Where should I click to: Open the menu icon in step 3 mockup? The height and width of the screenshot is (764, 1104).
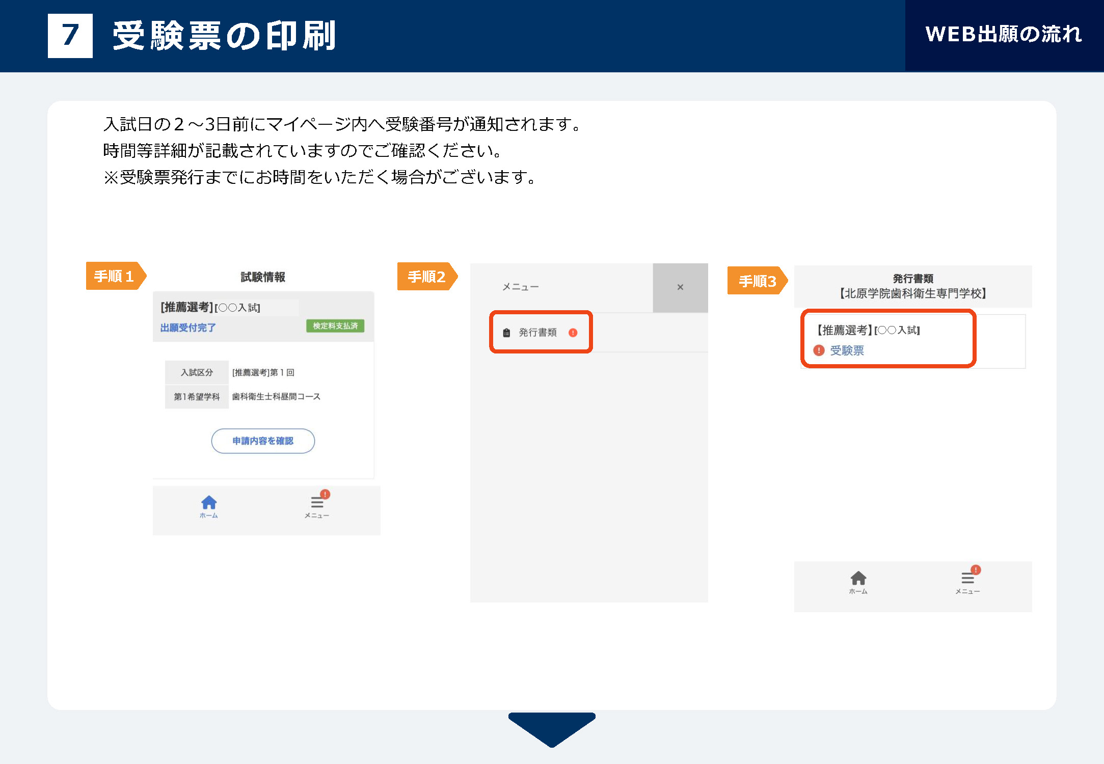tap(967, 579)
